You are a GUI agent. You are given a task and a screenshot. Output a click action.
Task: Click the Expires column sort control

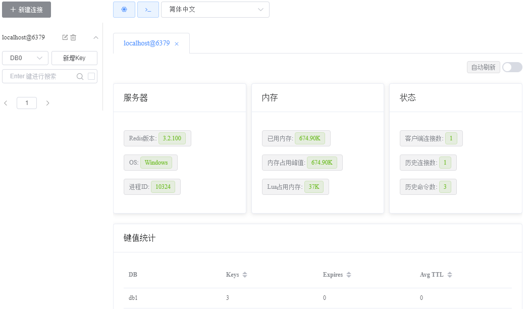(x=348, y=275)
